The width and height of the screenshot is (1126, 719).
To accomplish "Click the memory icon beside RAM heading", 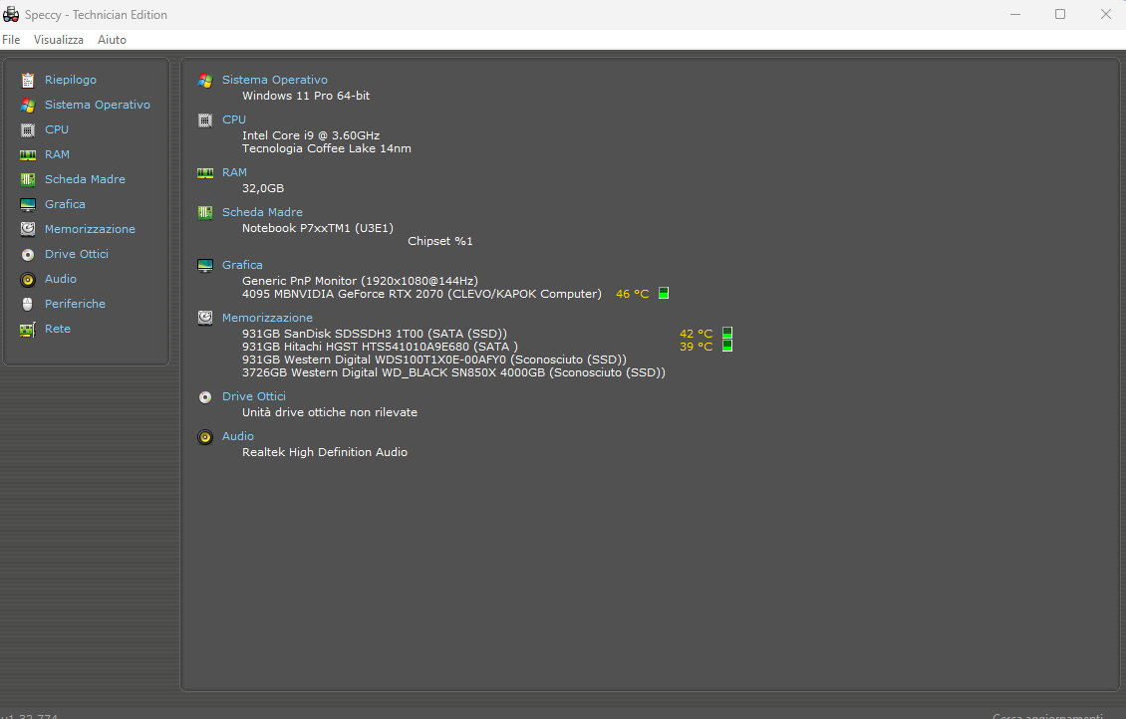I will point(205,173).
